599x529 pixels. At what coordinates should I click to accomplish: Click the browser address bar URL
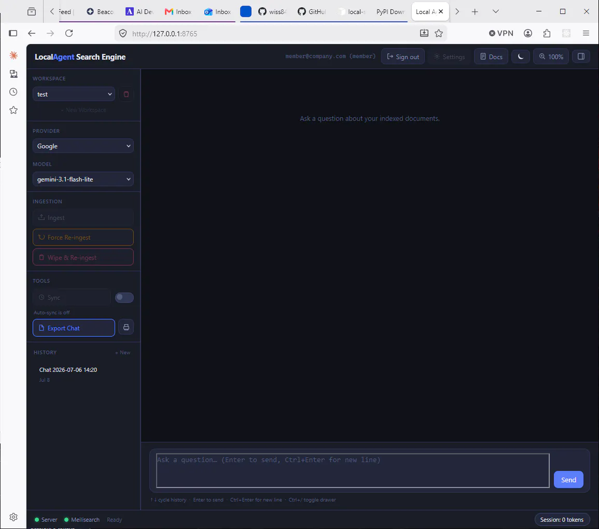164,34
